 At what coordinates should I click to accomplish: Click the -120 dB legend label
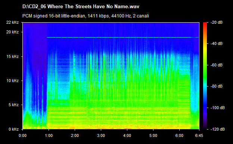click(218, 129)
